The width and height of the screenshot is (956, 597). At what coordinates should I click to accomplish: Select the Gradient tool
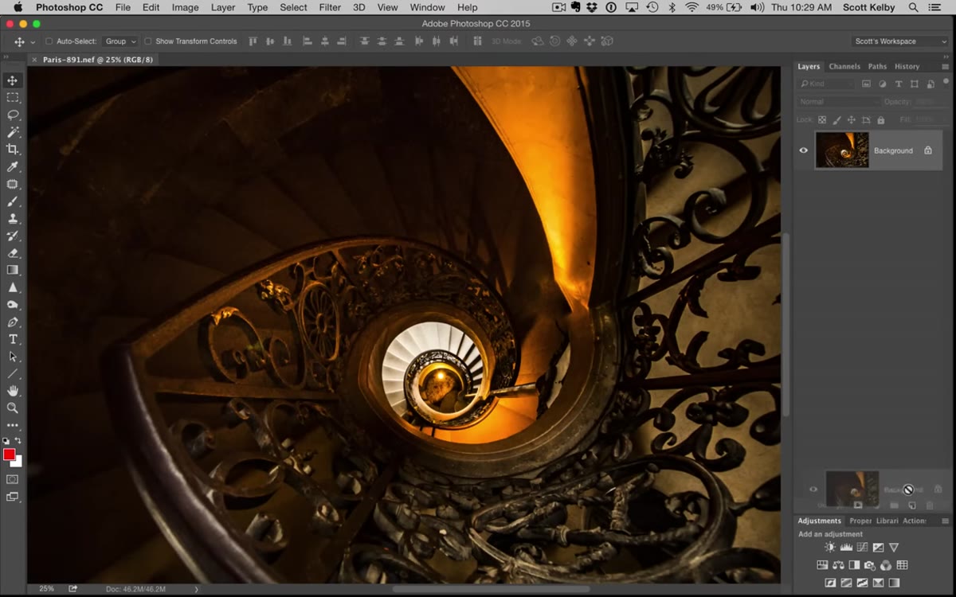pyautogui.click(x=12, y=270)
